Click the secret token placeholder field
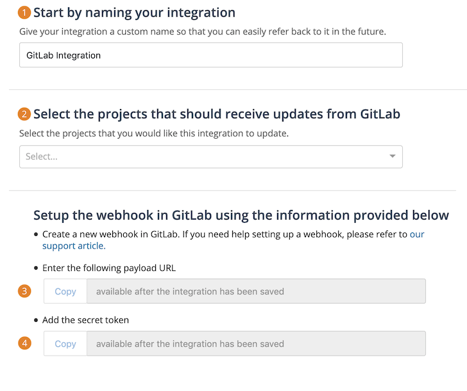Viewport: 467px width, 391px height. pyautogui.click(x=256, y=343)
